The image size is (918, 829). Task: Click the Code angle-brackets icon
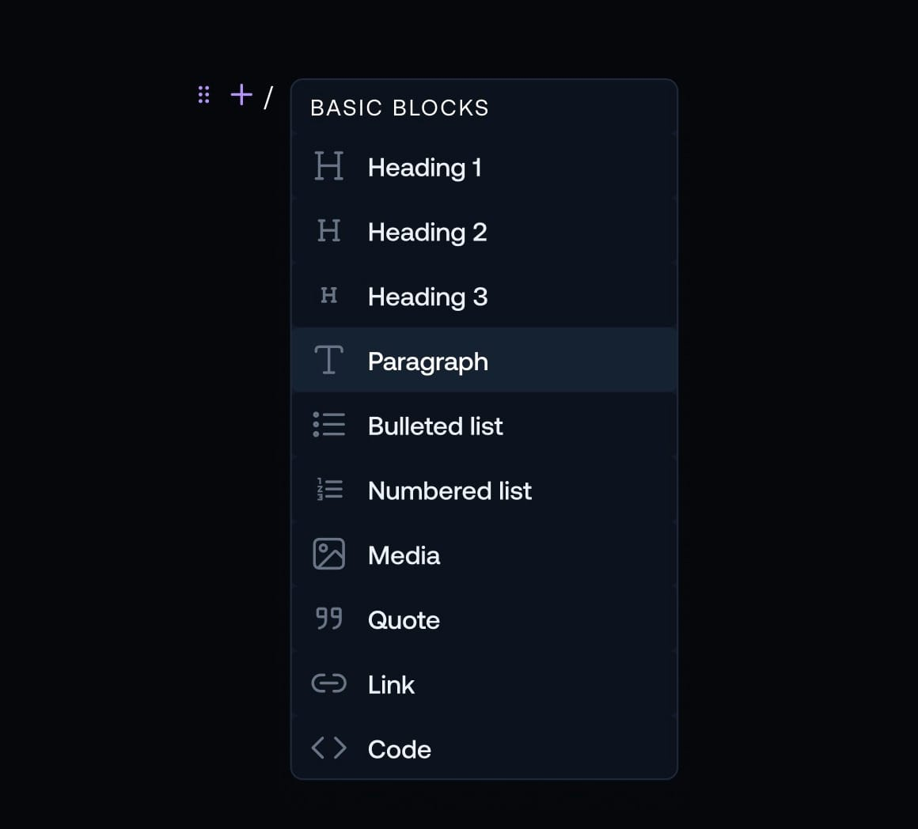328,748
